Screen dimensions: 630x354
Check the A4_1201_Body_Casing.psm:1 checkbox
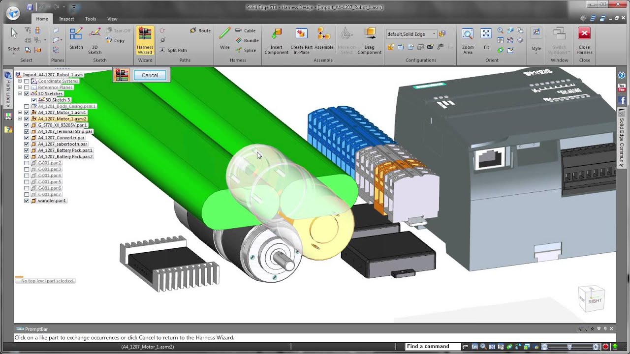click(27, 106)
